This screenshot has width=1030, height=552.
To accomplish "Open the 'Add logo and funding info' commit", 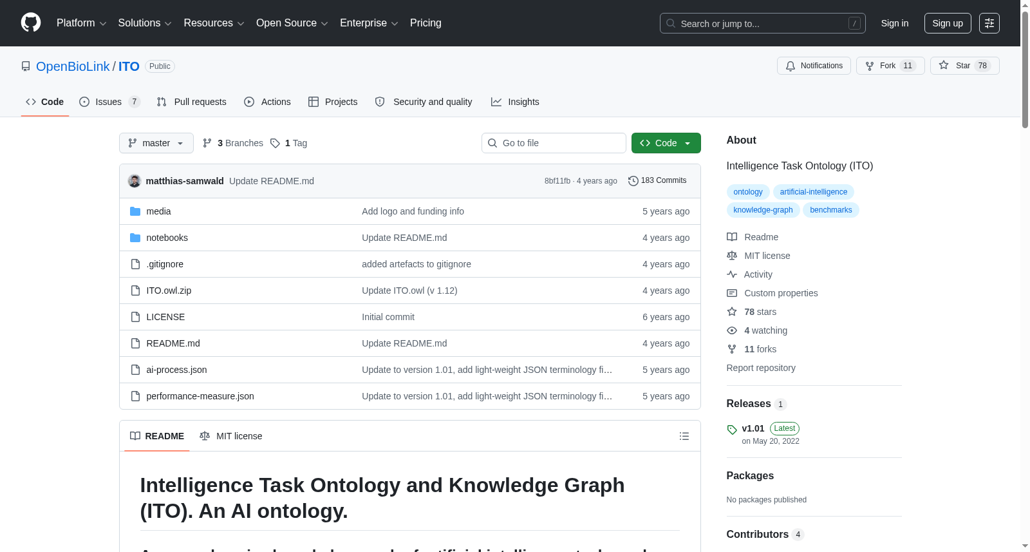I will [413, 211].
